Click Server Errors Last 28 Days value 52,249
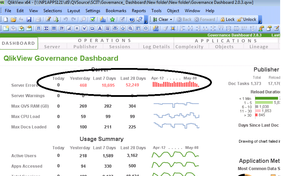Viewport: 285px width, 176px height. (x=132, y=85)
